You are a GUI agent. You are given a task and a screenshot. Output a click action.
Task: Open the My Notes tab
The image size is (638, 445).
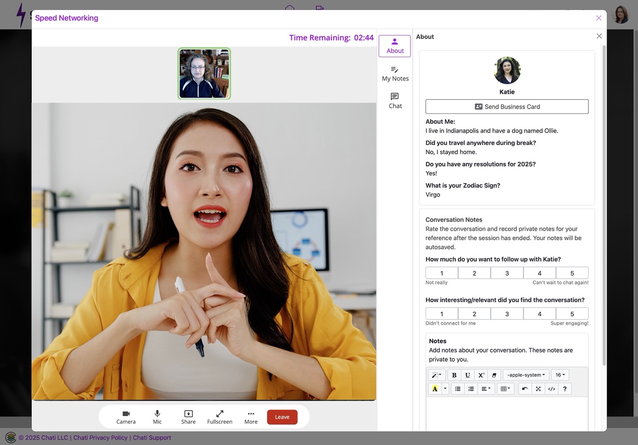[395, 74]
